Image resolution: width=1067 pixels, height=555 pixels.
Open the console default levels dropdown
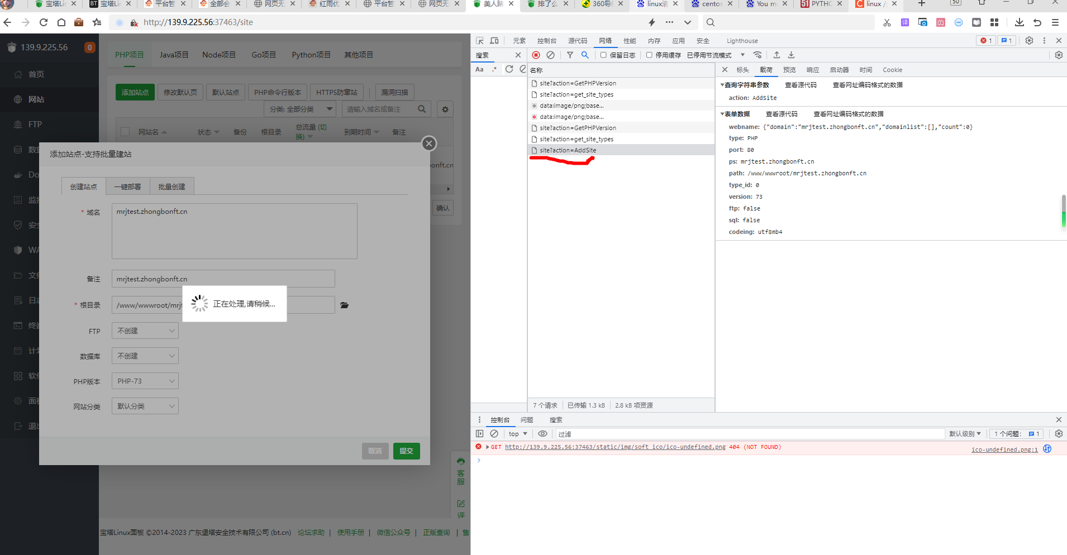965,434
